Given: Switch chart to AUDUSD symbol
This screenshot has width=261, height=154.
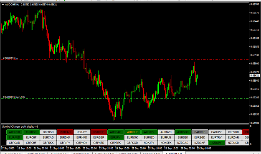Looking at the screenshot, I should coord(15,132).
